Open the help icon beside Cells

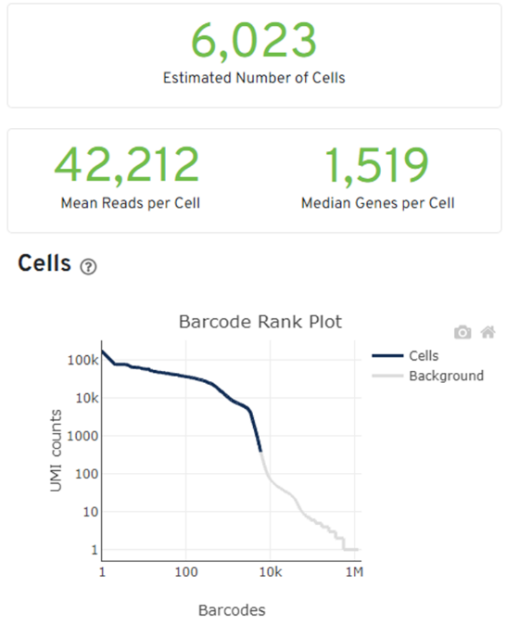pyautogui.click(x=88, y=267)
